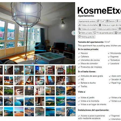Click 'Artículos de aseo gratis'

click(x=92, y=76)
